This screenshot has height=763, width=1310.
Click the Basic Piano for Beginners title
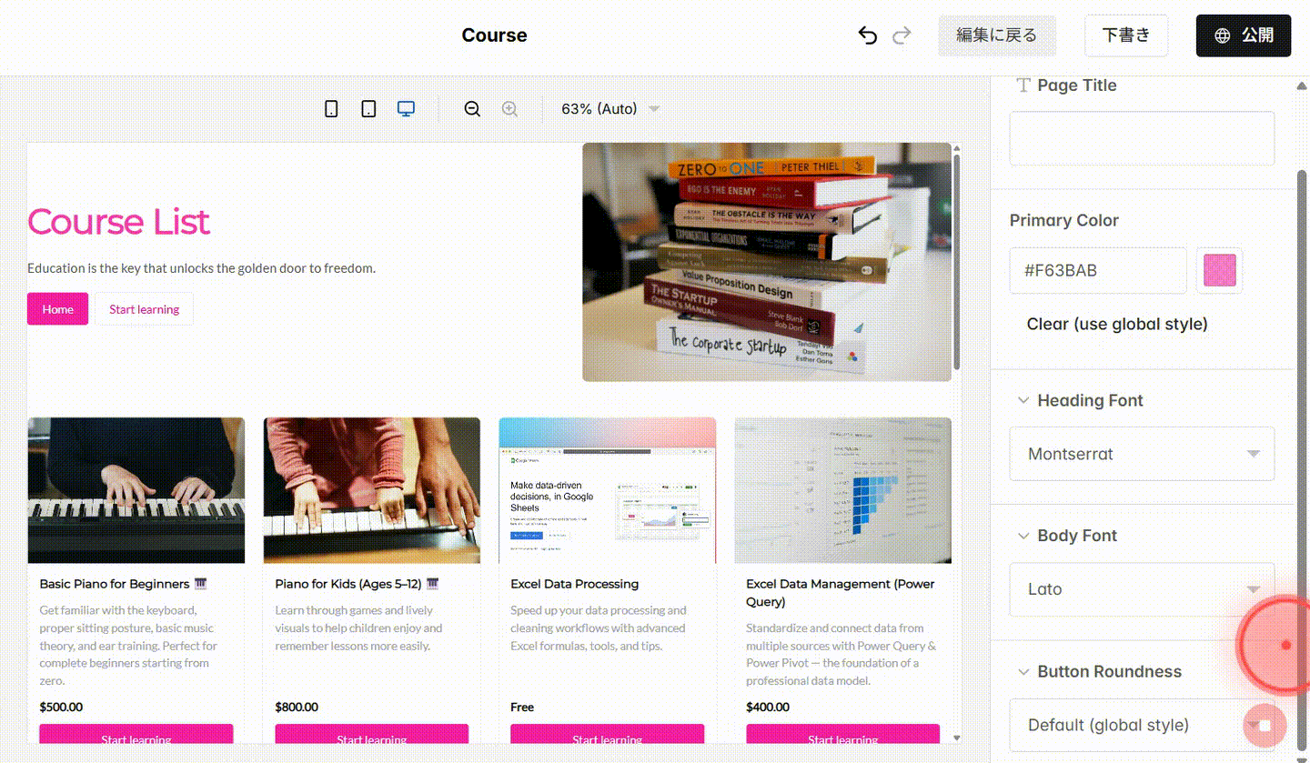124,584
